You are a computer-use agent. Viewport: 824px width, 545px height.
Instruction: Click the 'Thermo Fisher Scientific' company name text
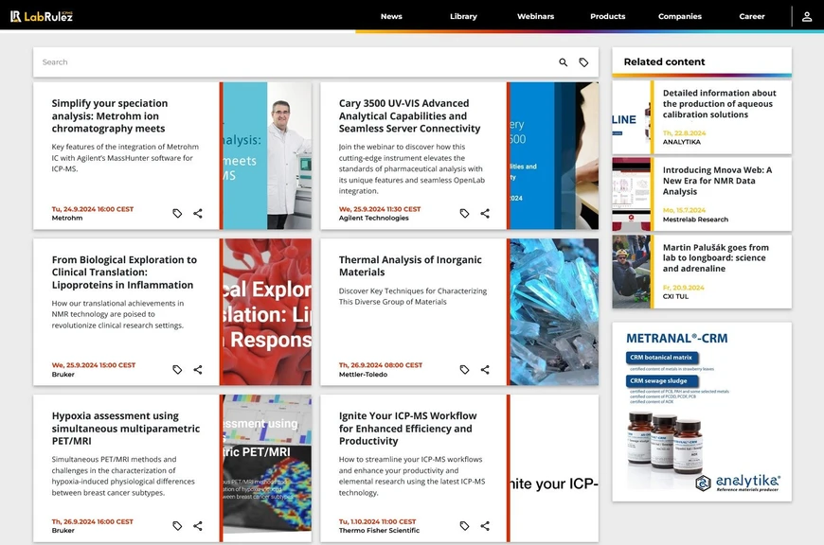click(x=379, y=530)
